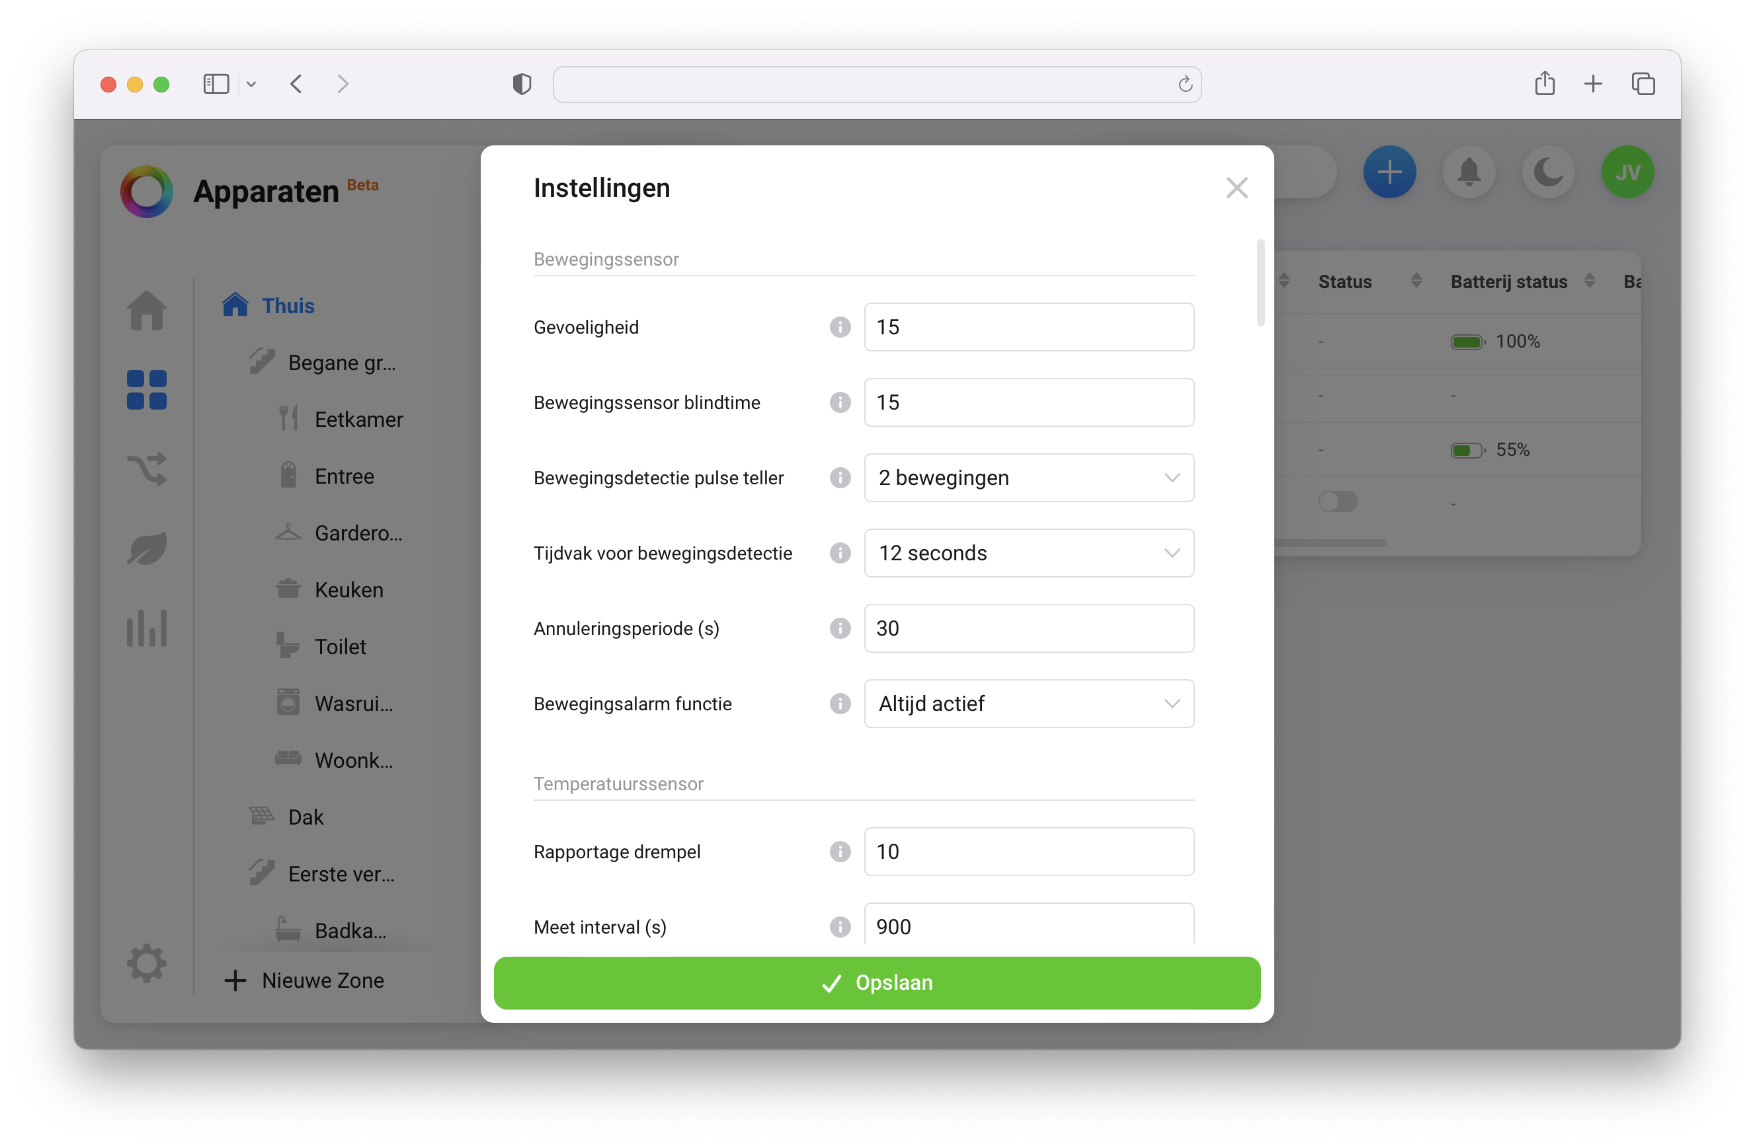Open the JV user avatar menu

coord(1627,172)
